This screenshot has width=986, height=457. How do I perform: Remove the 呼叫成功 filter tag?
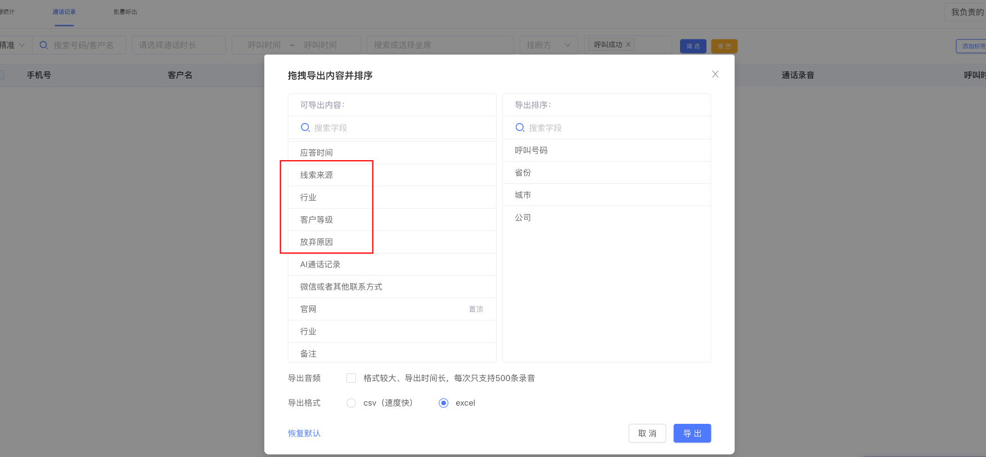(x=628, y=44)
